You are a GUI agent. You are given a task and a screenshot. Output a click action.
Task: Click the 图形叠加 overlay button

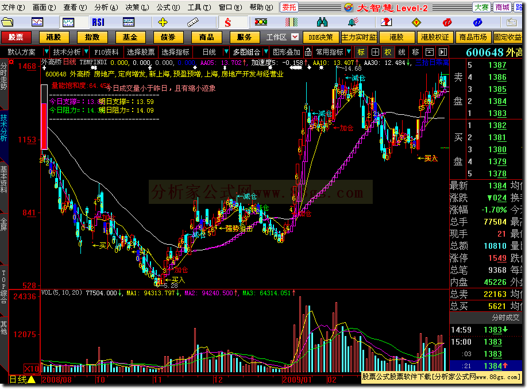point(287,52)
